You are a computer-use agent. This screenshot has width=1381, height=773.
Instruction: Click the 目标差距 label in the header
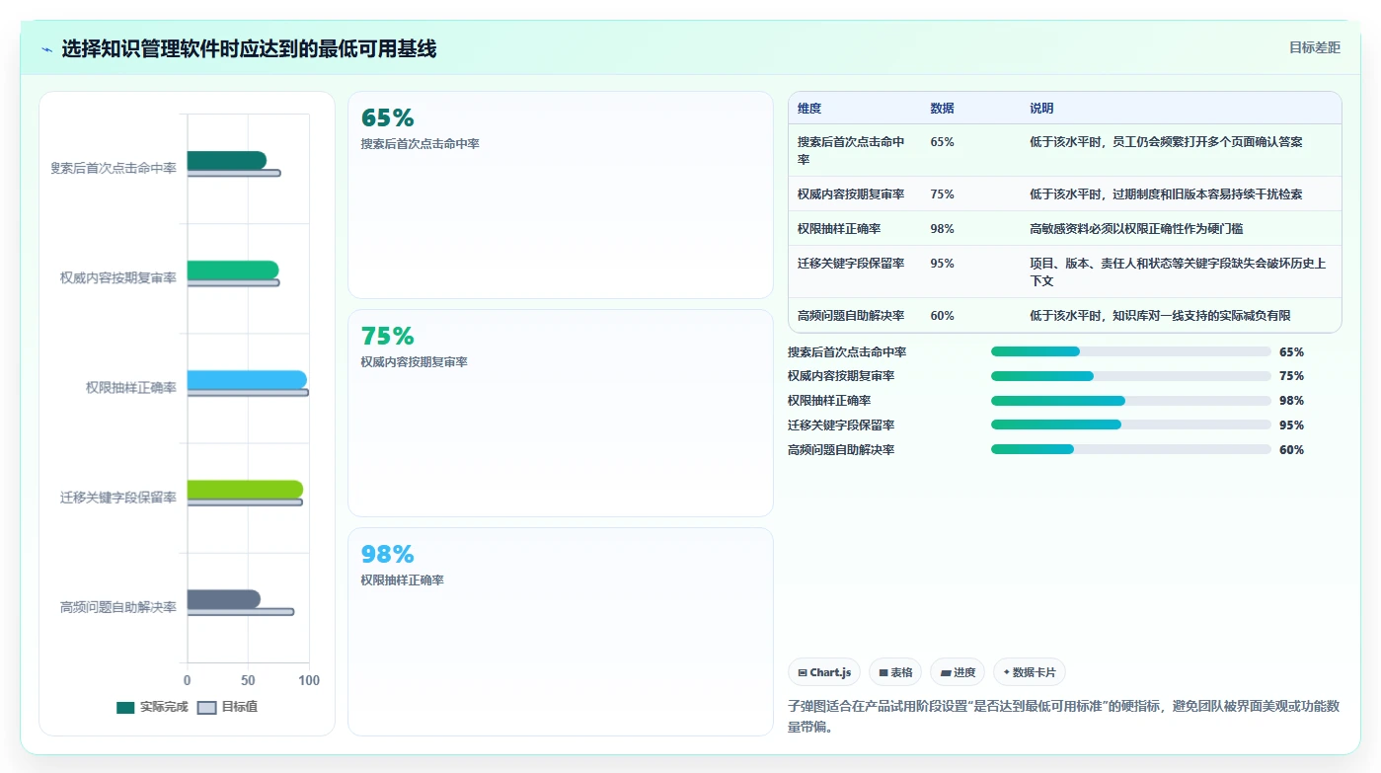(x=1315, y=47)
